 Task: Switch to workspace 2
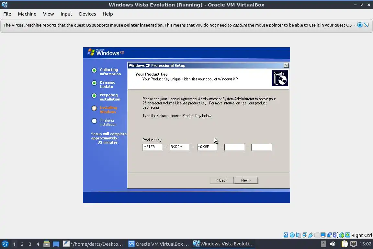click(x=22, y=244)
